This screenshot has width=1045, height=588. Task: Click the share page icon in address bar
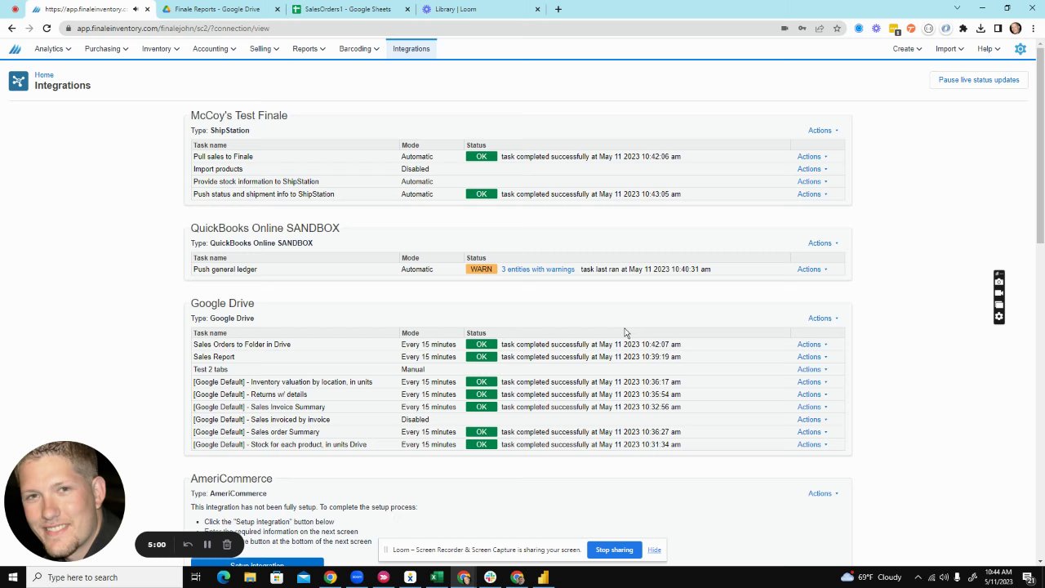pos(820,29)
